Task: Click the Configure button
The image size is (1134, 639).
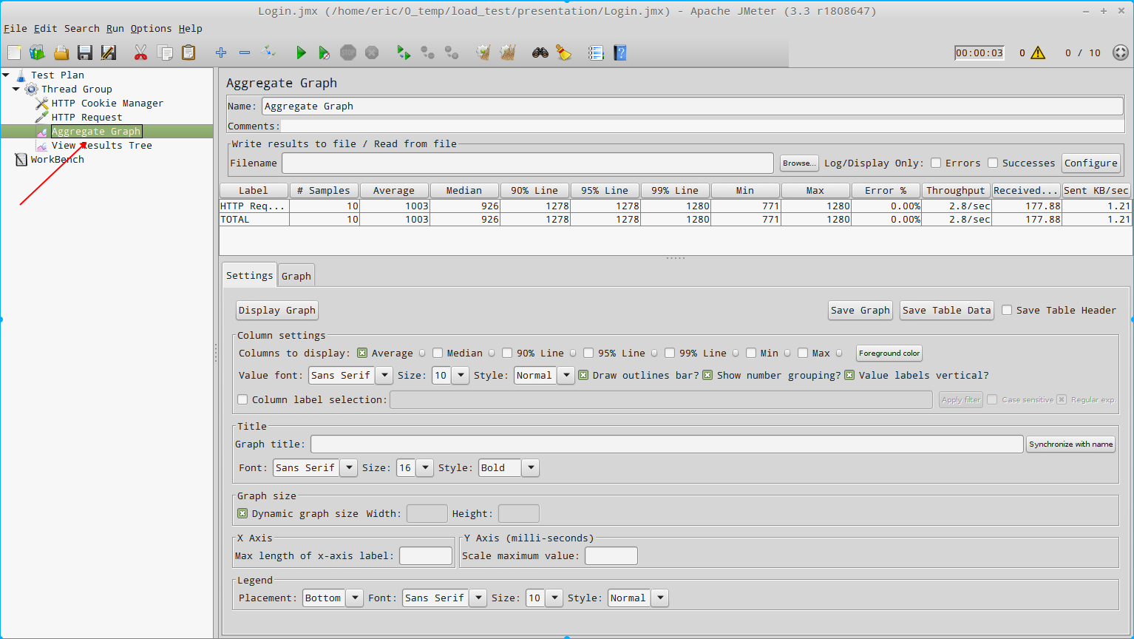Action: (1090, 163)
